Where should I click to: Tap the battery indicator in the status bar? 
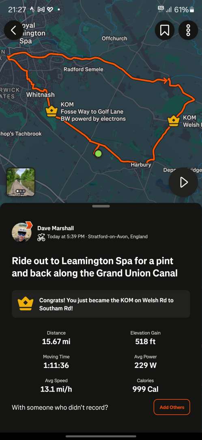pos(192,10)
